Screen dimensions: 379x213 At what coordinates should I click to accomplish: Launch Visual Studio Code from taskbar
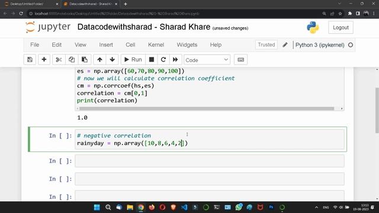184,207
